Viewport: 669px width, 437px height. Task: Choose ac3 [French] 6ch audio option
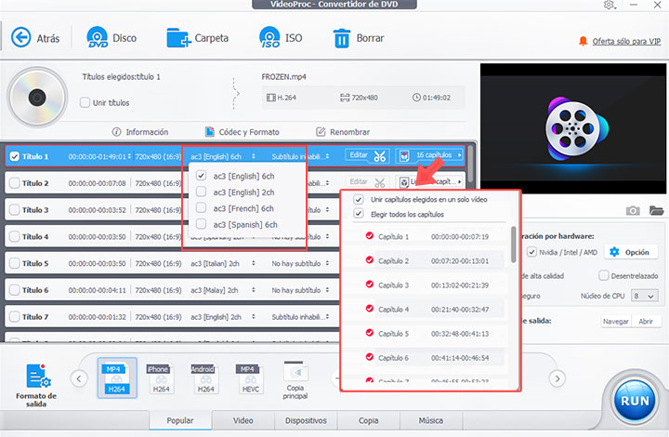click(237, 208)
